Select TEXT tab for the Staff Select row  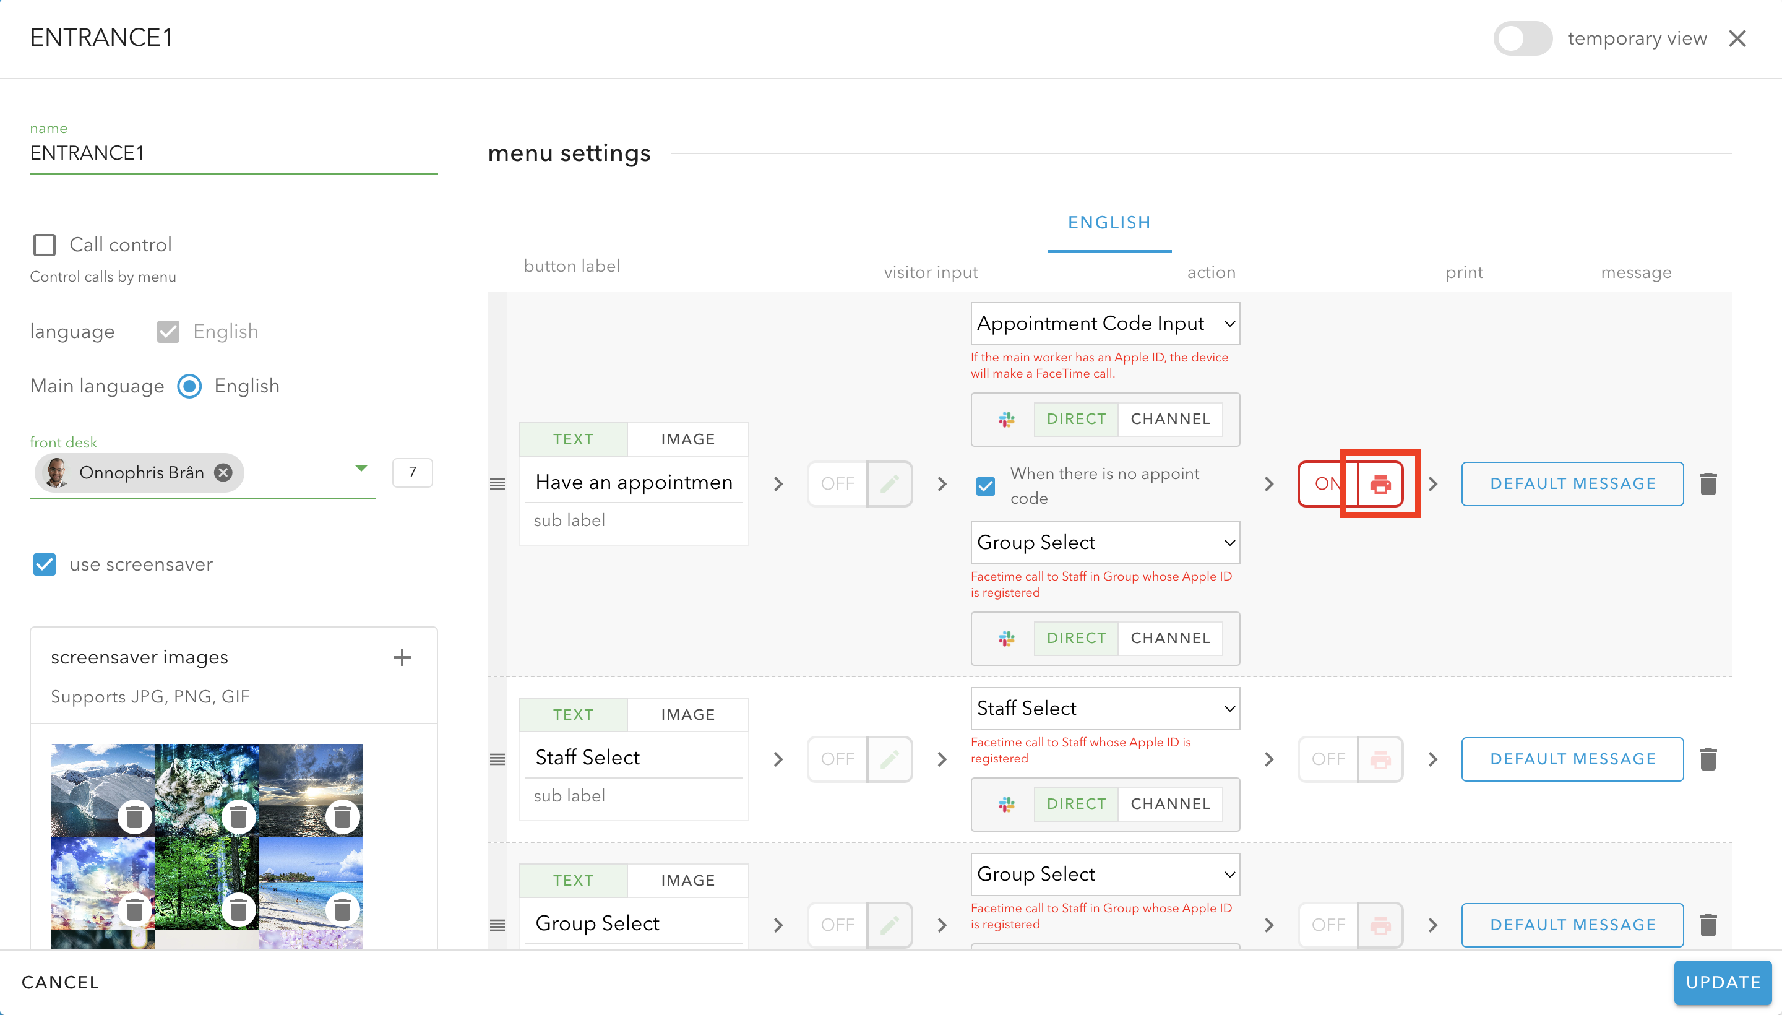click(573, 715)
